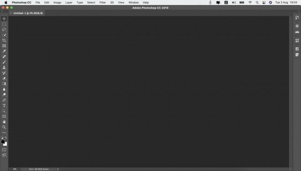This screenshot has height=171, width=301.
Task: Open the History panel icon
Action: click(x=297, y=17)
